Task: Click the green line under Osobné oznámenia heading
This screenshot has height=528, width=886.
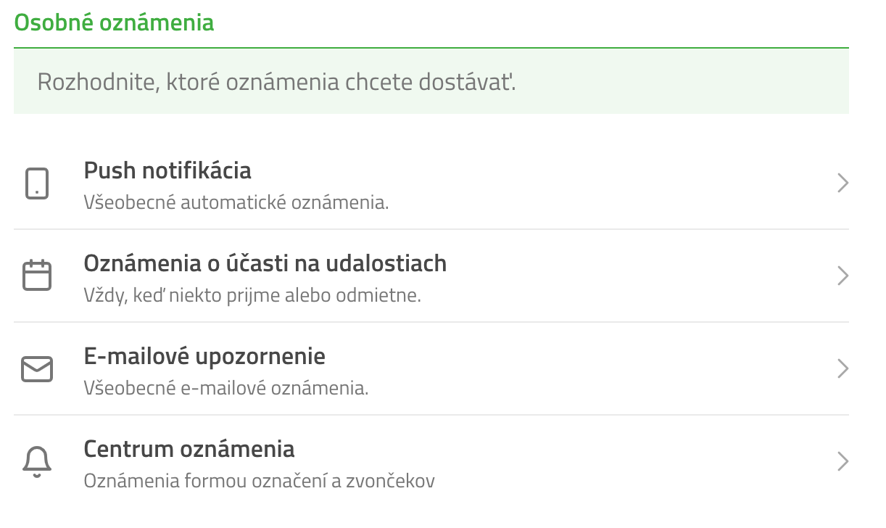Action: point(431,49)
